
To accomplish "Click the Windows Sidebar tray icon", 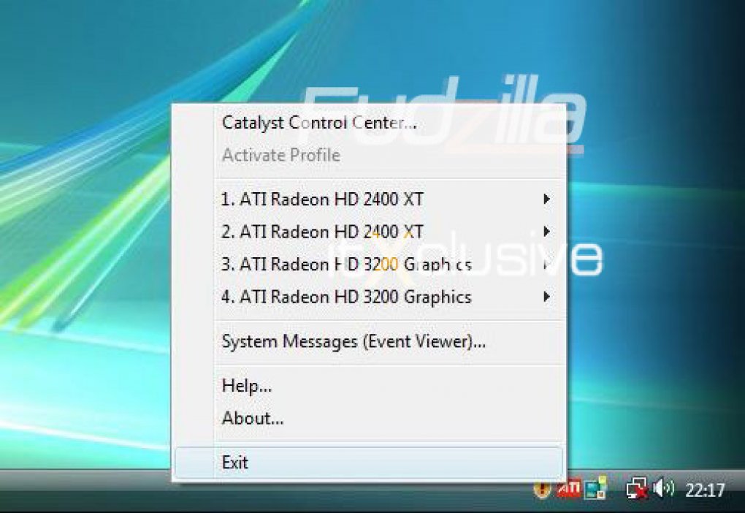I will (596, 488).
